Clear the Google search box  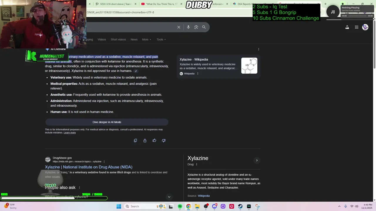tap(179, 27)
